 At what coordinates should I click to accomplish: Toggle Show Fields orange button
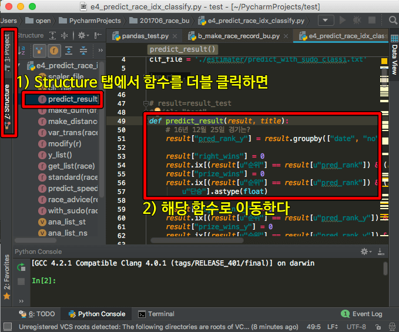pyautogui.click(x=54, y=51)
